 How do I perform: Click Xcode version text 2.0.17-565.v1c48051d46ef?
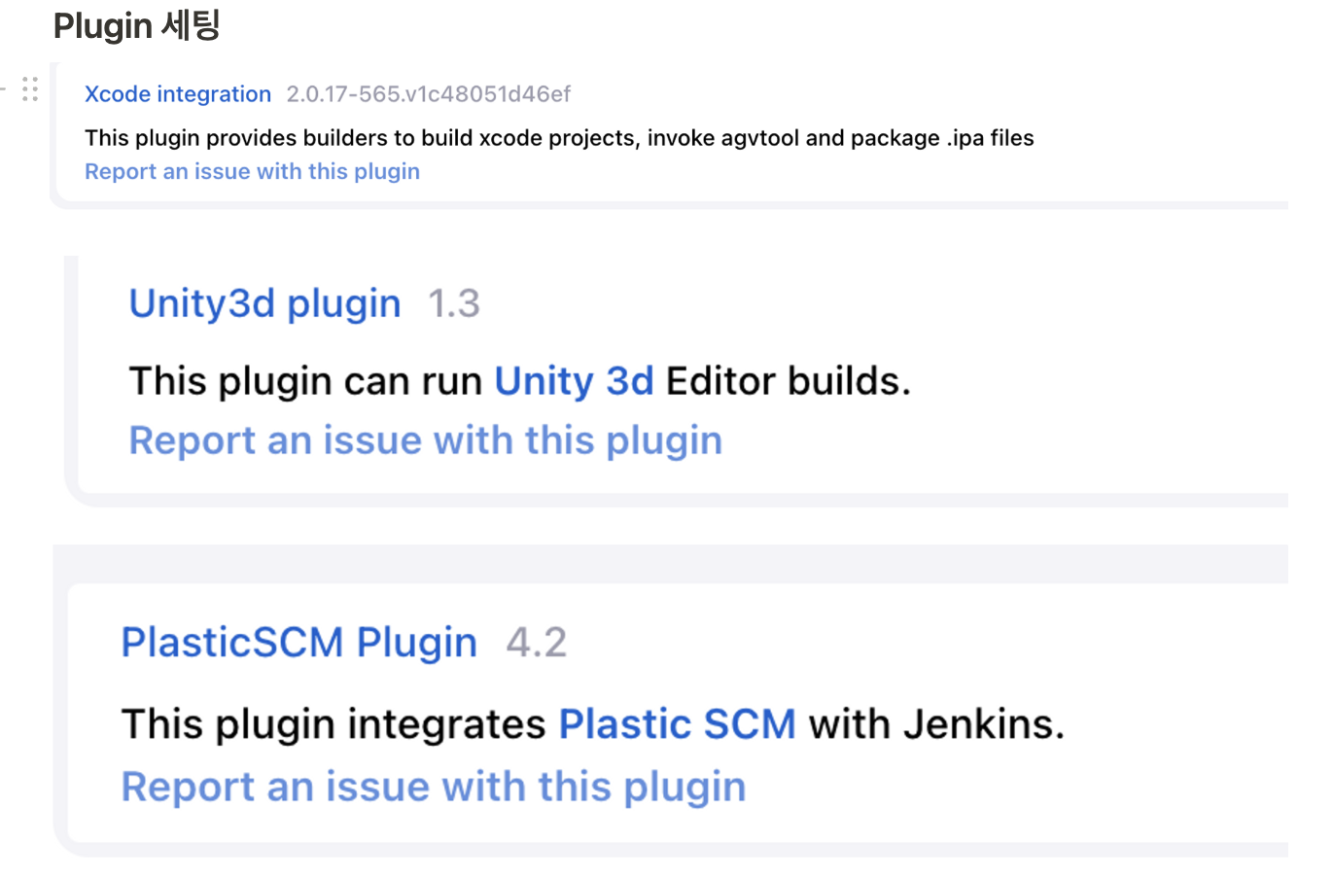tap(428, 94)
